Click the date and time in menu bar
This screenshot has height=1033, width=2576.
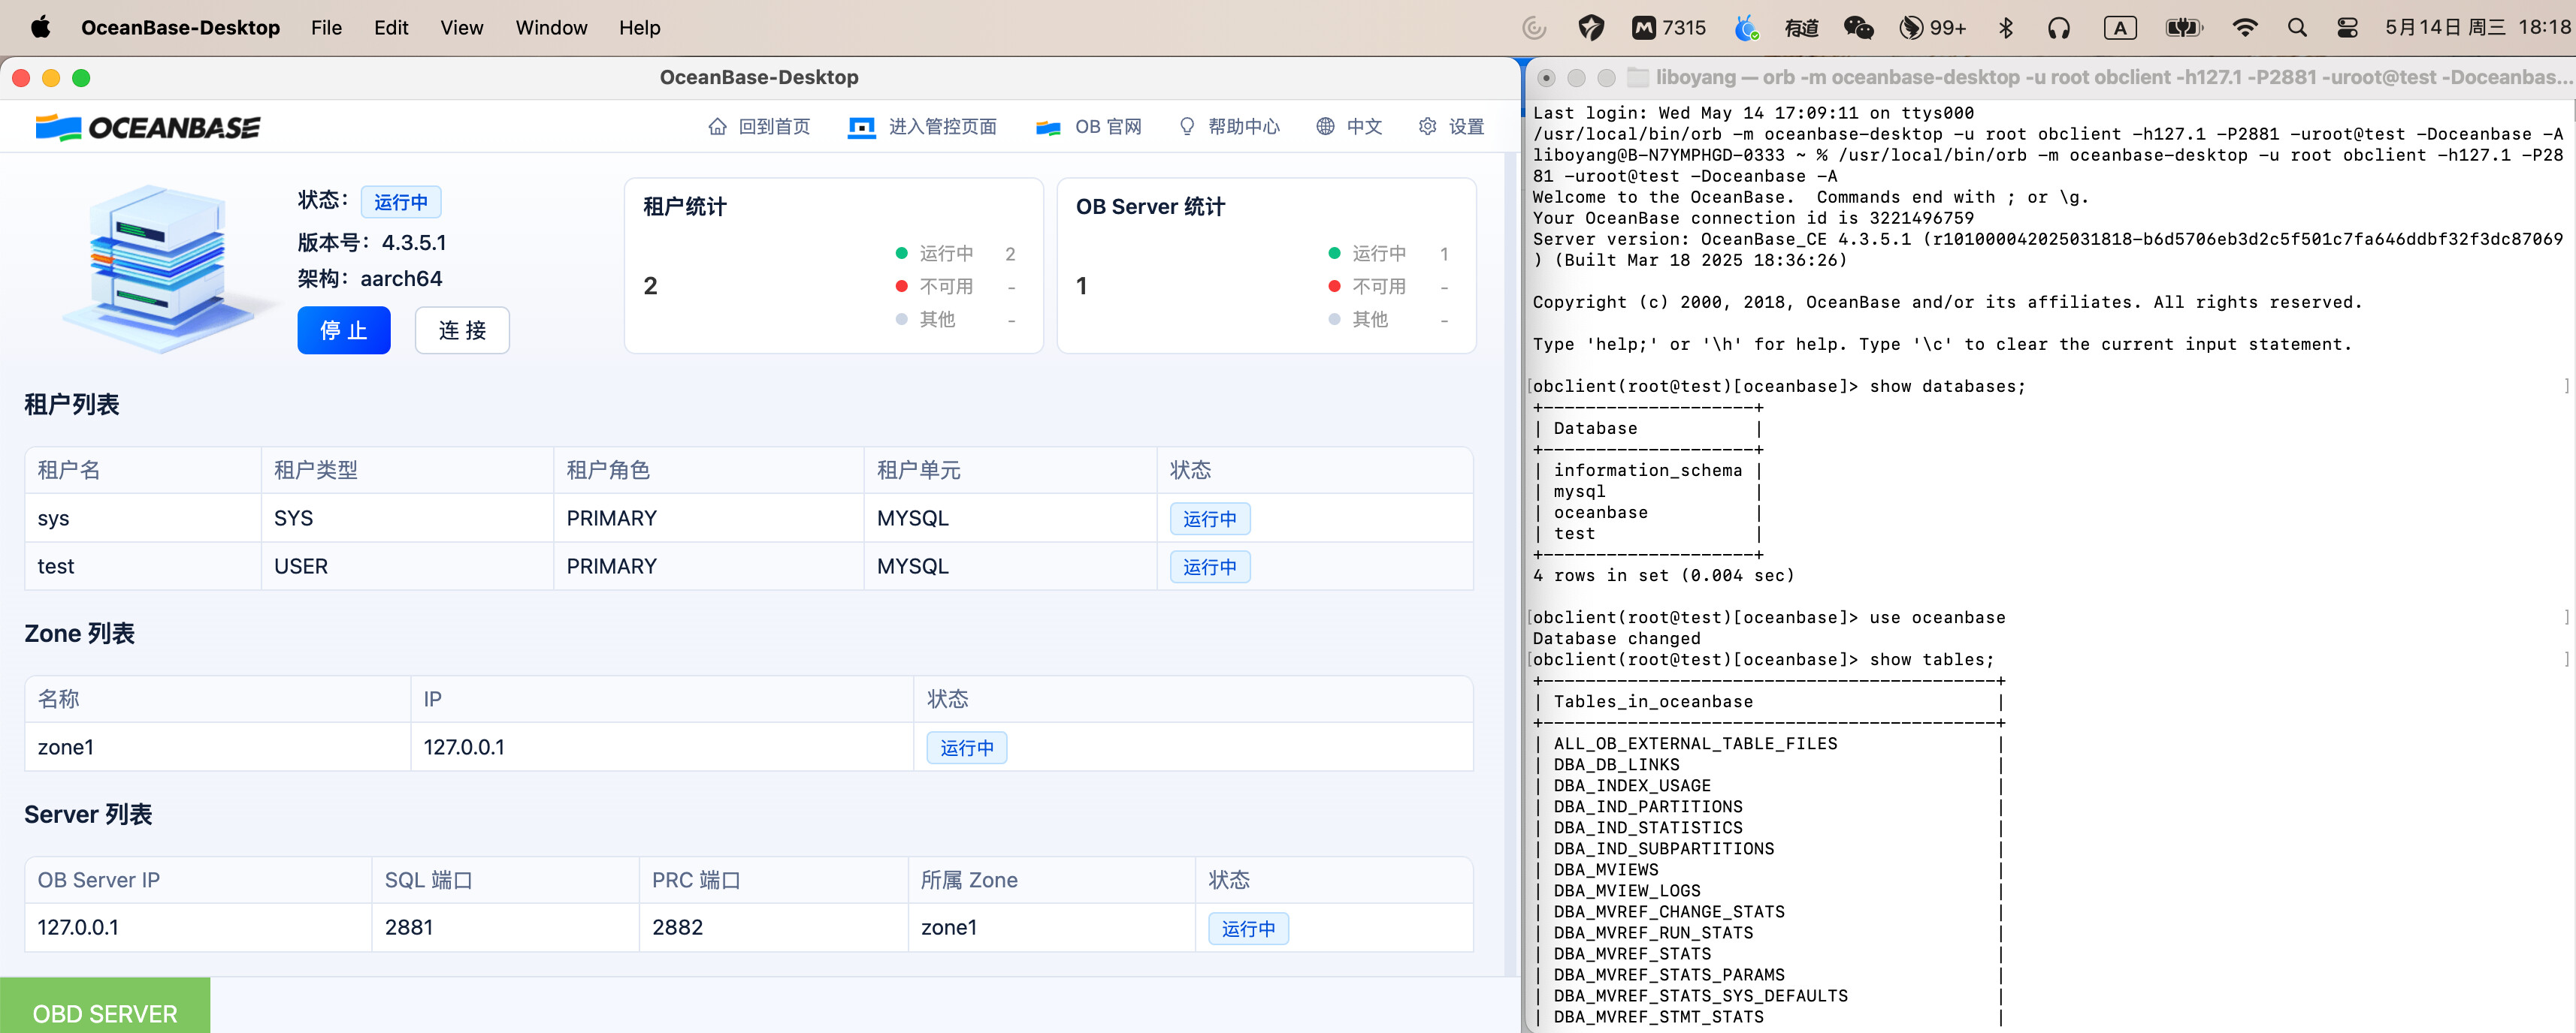[2477, 28]
